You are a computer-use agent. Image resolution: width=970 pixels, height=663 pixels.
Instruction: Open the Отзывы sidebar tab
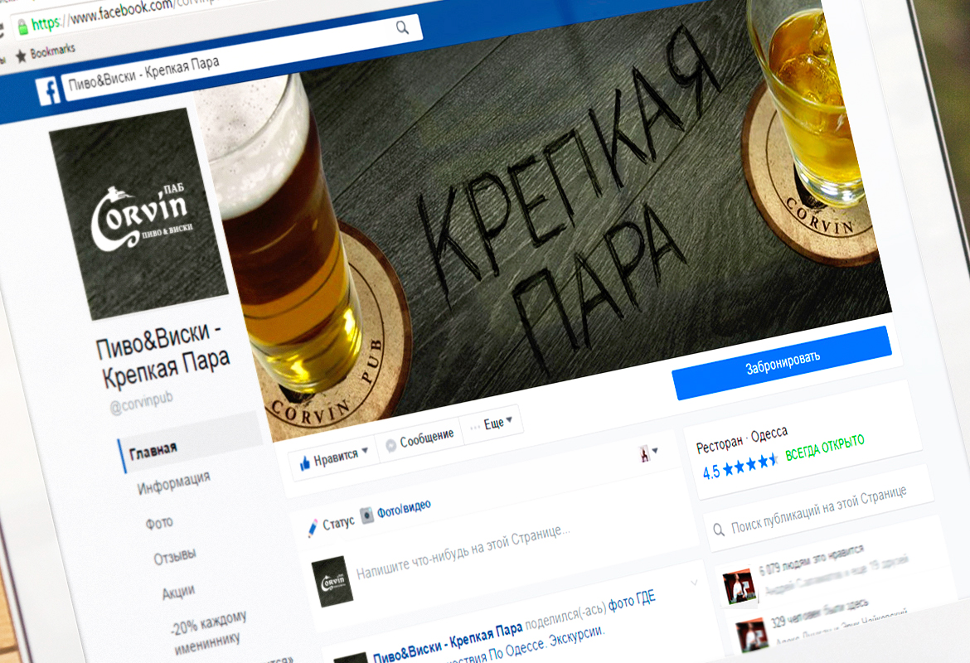coord(175,556)
